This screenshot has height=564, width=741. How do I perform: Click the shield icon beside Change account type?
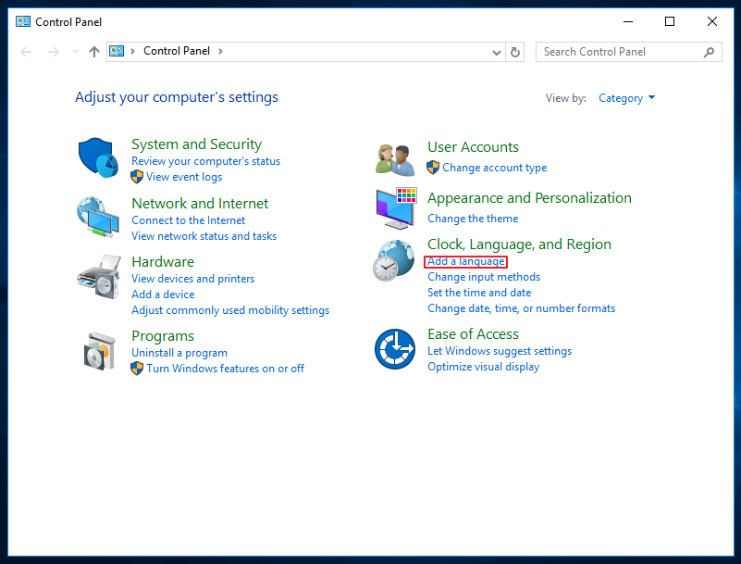point(433,167)
